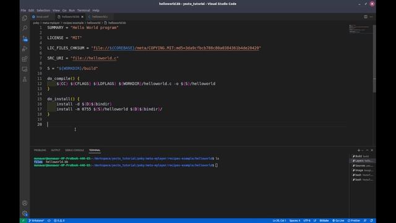Open the Accounts menu icon
396x223 pixels.
click(25, 203)
